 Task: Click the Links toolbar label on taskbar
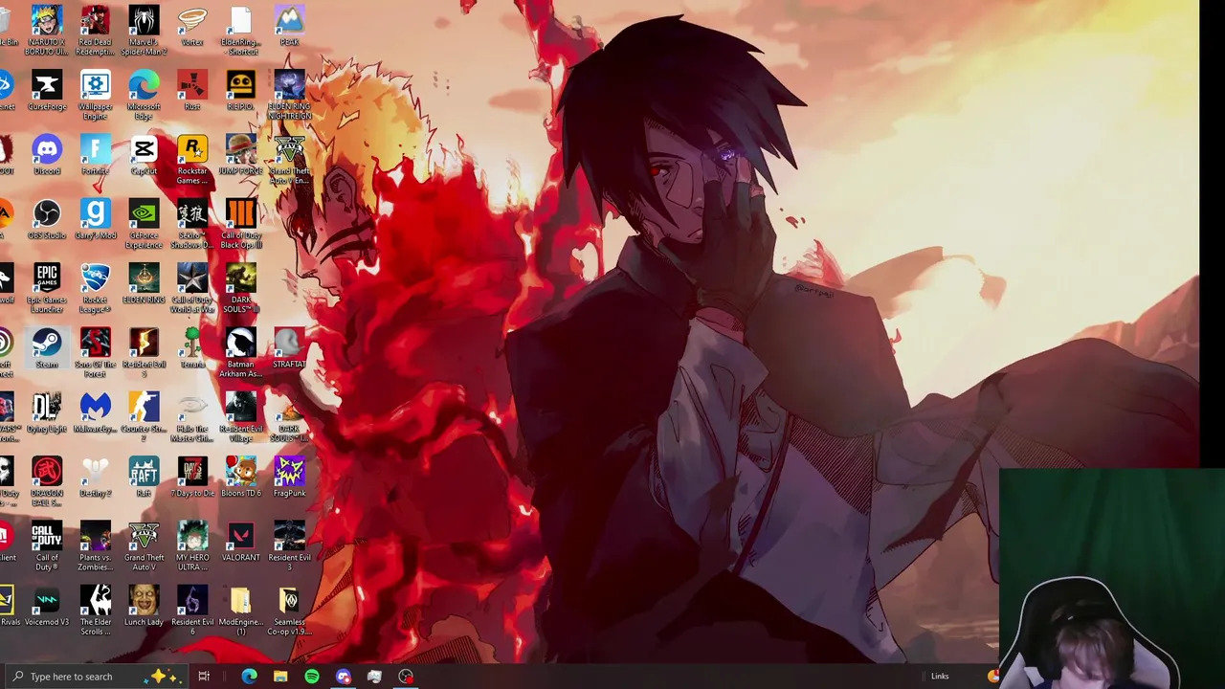coord(940,677)
